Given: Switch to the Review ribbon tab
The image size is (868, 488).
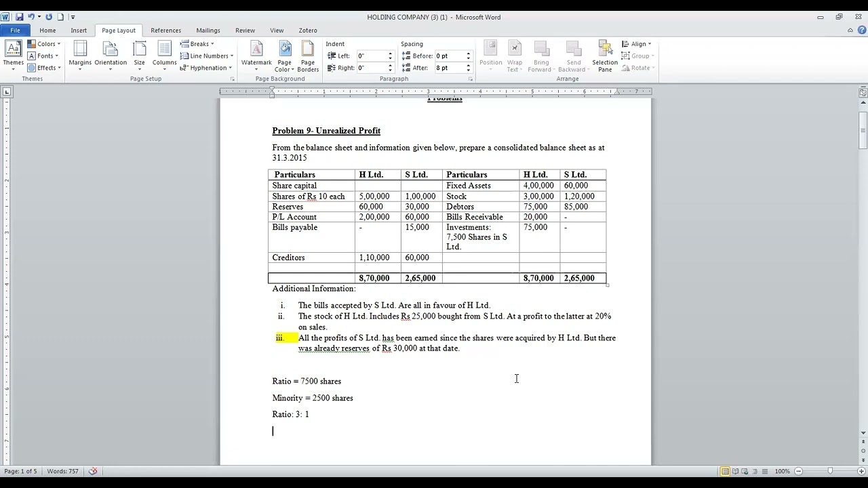Looking at the screenshot, I should (x=245, y=30).
